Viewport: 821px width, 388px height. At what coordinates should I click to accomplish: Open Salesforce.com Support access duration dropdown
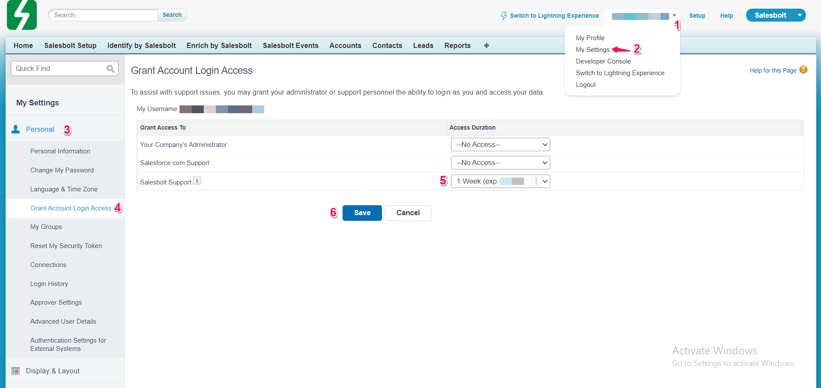500,162
